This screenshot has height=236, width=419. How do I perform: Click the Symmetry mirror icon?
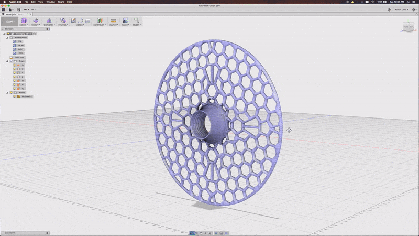tap(49, 20)
